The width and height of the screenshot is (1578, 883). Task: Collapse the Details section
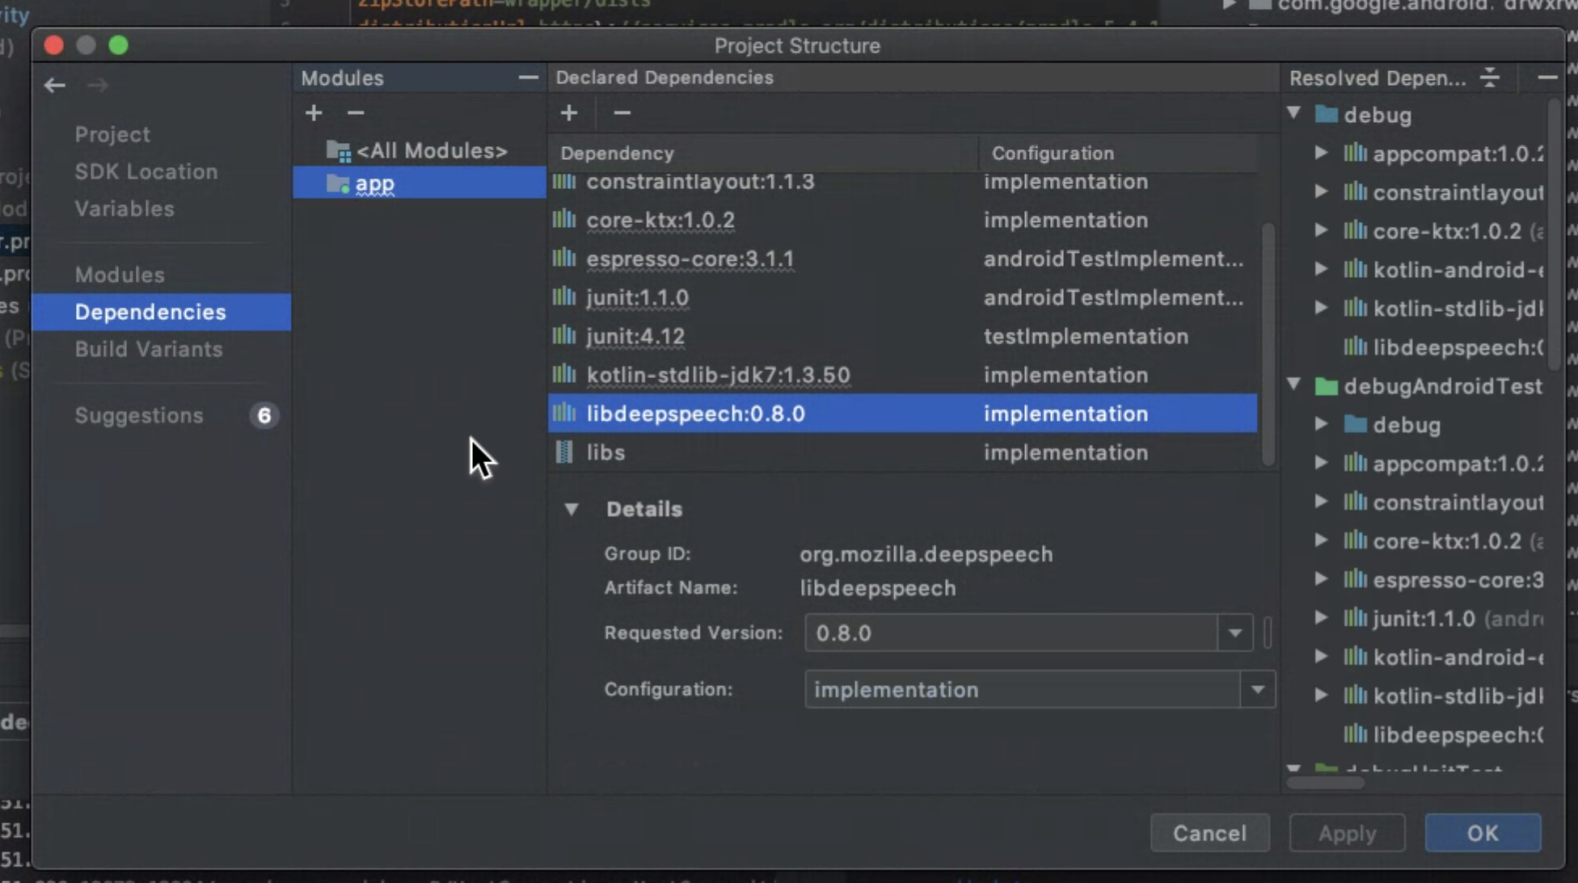tap(572, 509)
